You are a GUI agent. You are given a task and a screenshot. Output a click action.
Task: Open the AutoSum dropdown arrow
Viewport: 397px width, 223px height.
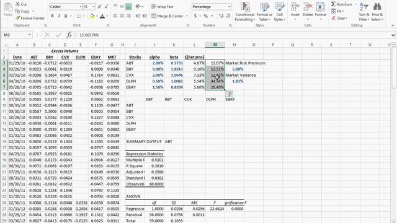355,4
